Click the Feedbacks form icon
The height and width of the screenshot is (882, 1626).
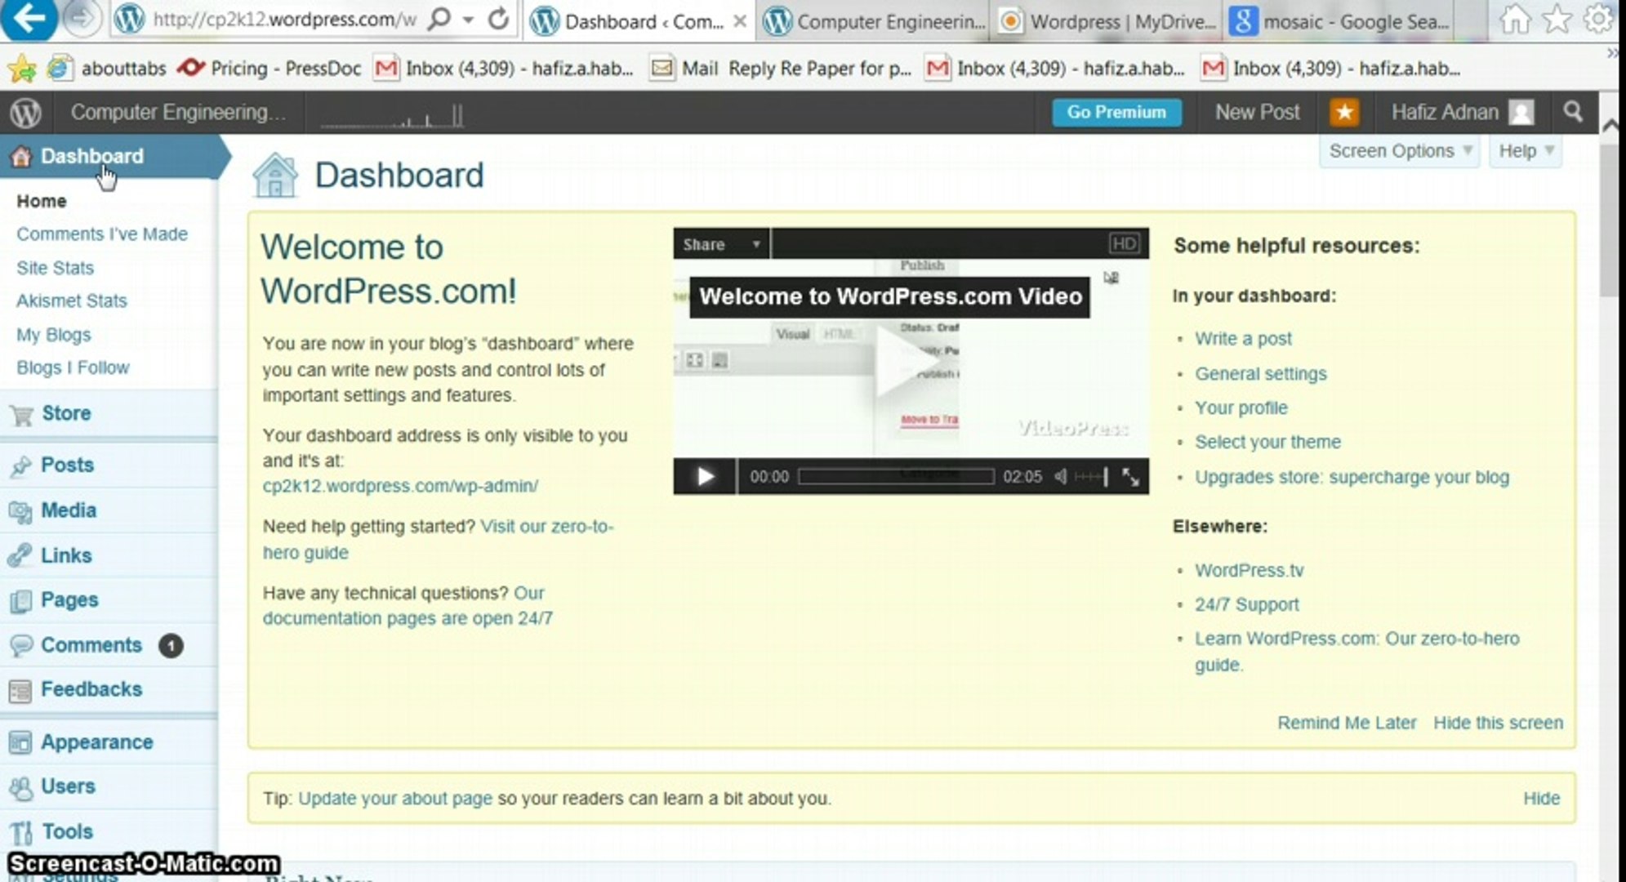coord(20,691)
